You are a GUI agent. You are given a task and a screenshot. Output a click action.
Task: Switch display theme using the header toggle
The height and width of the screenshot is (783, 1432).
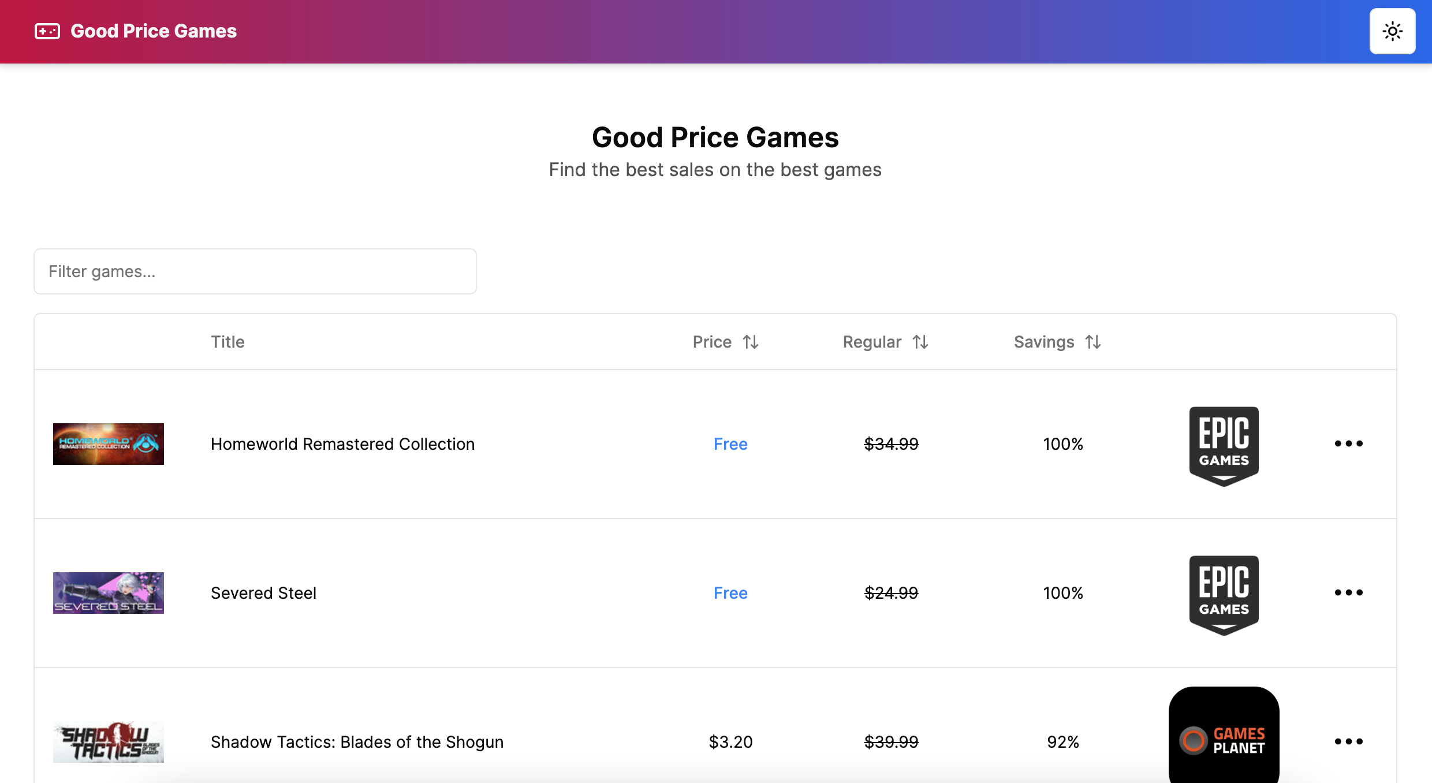click(1392, 31)
